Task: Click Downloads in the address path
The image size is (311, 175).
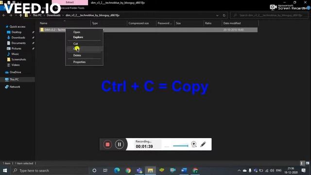Action: point(53,15)
